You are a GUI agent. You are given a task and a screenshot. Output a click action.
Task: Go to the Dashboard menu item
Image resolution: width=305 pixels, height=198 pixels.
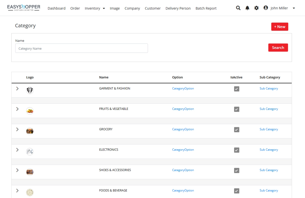(56, 8)
